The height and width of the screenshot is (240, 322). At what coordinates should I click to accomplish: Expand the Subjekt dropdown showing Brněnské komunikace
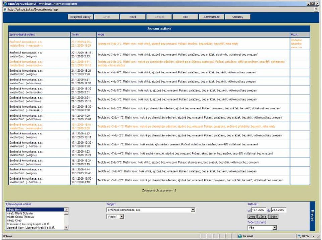[x=193, y=210]
